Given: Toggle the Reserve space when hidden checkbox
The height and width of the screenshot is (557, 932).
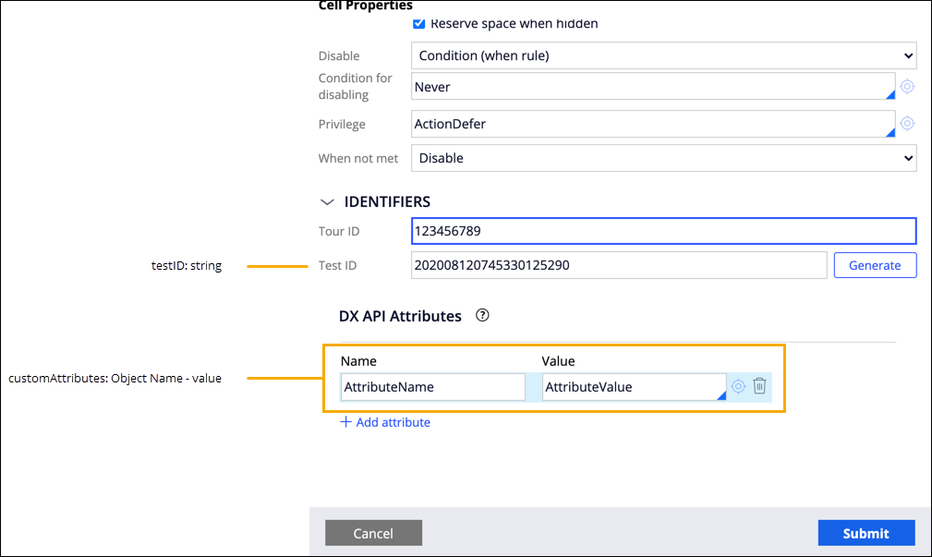Looking at the screenshot, I should tap(418, 23).
